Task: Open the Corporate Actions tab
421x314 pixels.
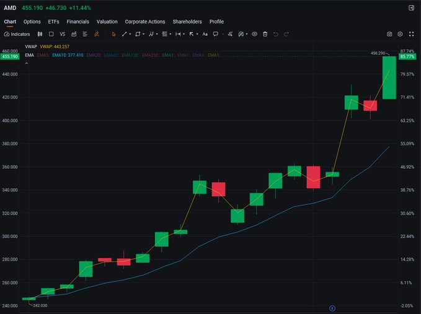Action: [145, 22]
